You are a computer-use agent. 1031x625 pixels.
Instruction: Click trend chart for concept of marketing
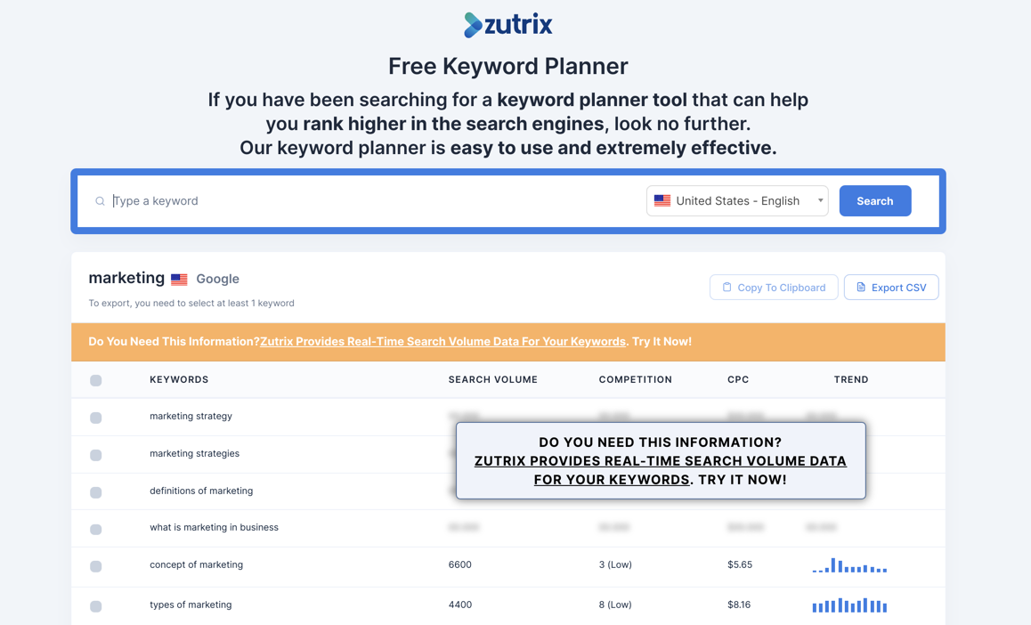point(849,565)
